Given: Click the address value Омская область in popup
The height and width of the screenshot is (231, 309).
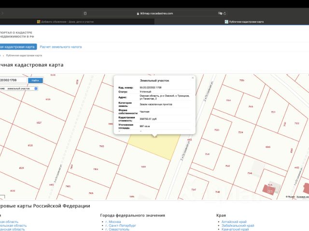Looking at the screenshot, I should pyautogui.click(x=165, y=97).
